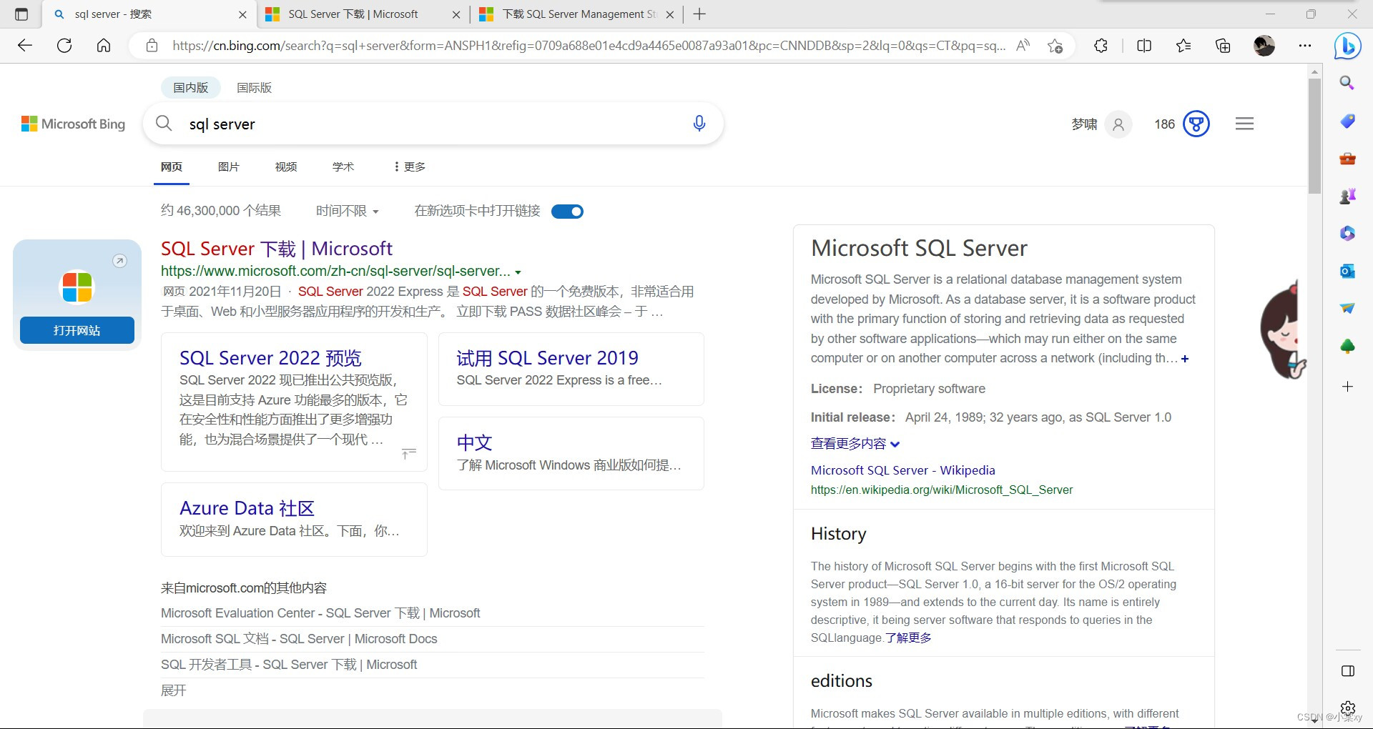Image resolution: width=1373 pixels, height=729 pixels.
Task: Open sidebar green tree icon
Action: click(1347, 346)
